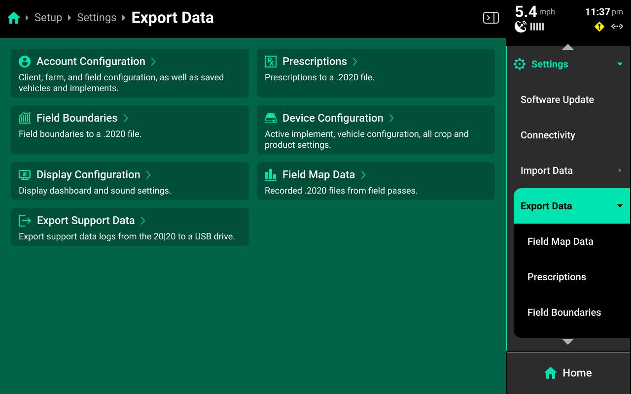Select Import Data in sidebar

(x=572, y=170)
